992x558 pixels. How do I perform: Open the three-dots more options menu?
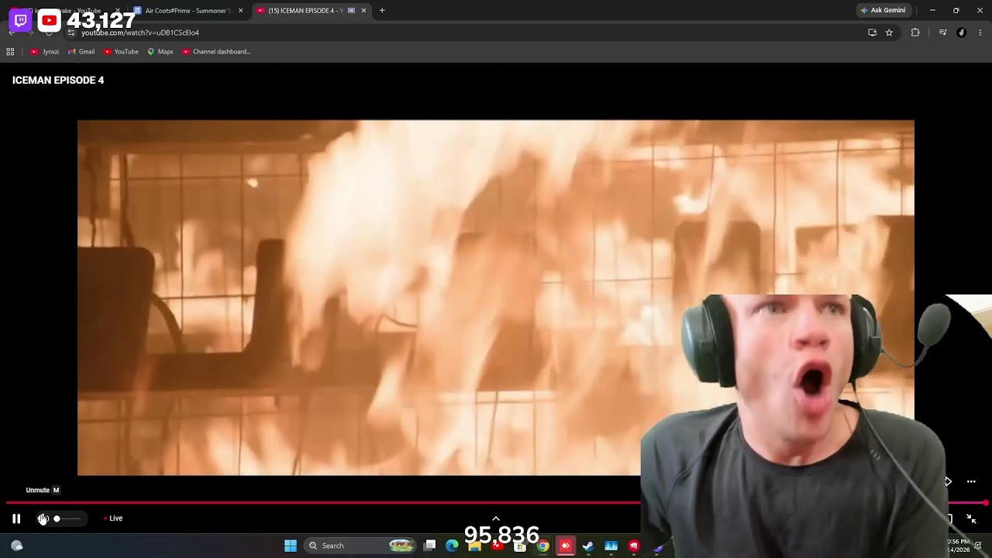tap(971, 481)
